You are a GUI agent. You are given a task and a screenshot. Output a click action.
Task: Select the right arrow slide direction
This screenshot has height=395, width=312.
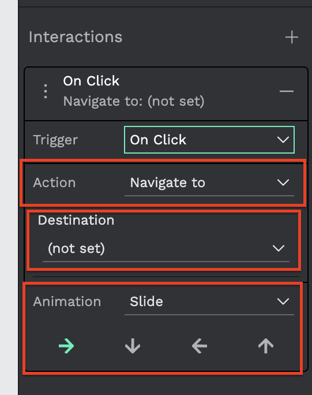point(66,346)
